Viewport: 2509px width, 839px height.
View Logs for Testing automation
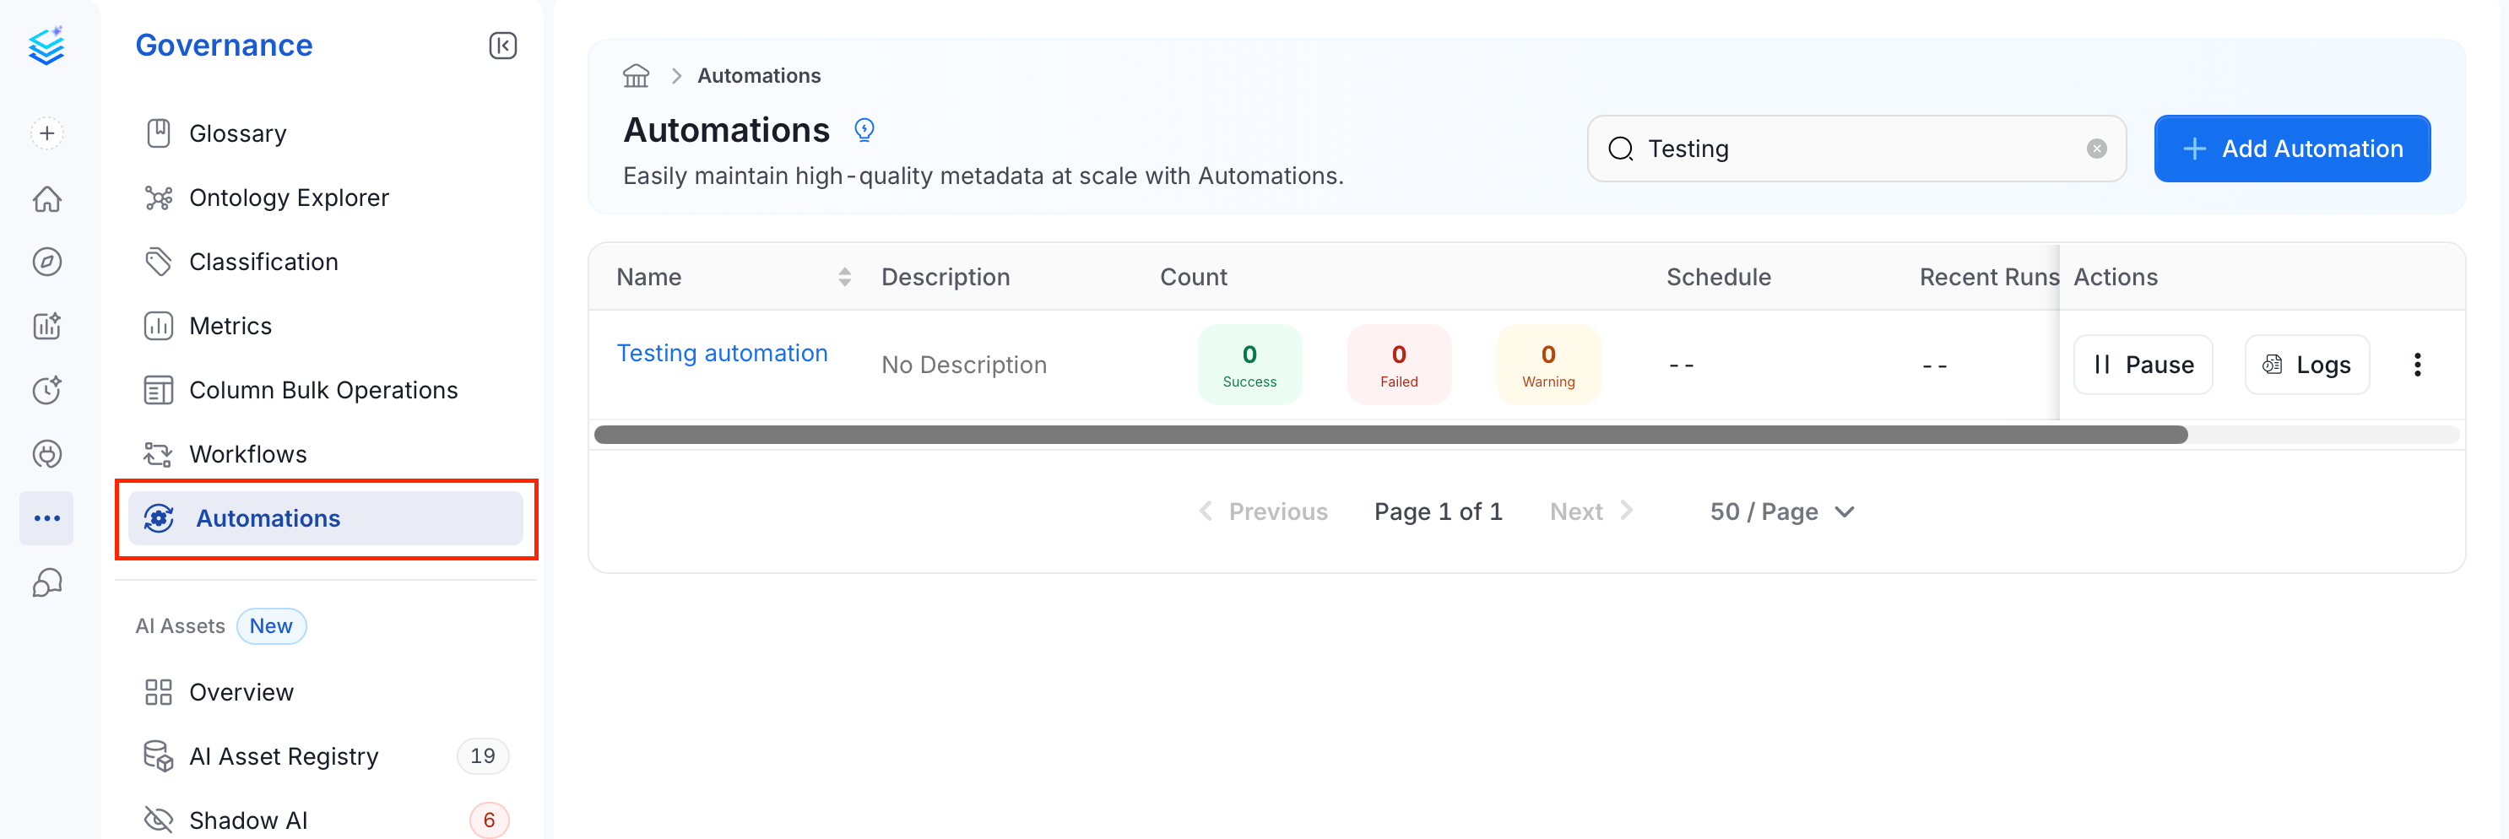pyautogui.click(x=2306, y=365)
